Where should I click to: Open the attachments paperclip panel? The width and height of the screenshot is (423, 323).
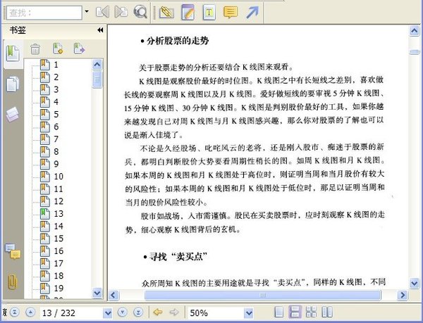[x=13, y=282]
